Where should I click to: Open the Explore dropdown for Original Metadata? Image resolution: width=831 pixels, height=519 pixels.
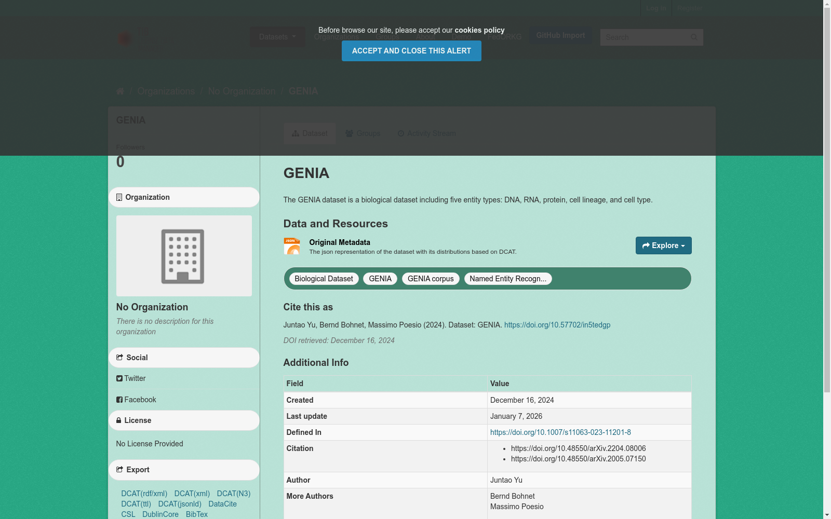pyautogui.click(x=663, y=245)
